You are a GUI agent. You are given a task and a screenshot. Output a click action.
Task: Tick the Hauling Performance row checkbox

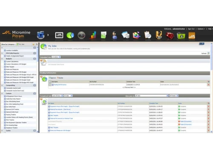pos(50,85)
